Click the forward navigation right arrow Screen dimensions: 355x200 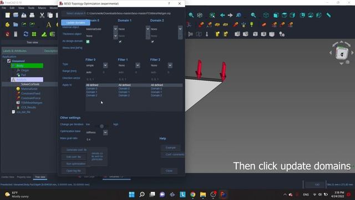tap(230, 15)
